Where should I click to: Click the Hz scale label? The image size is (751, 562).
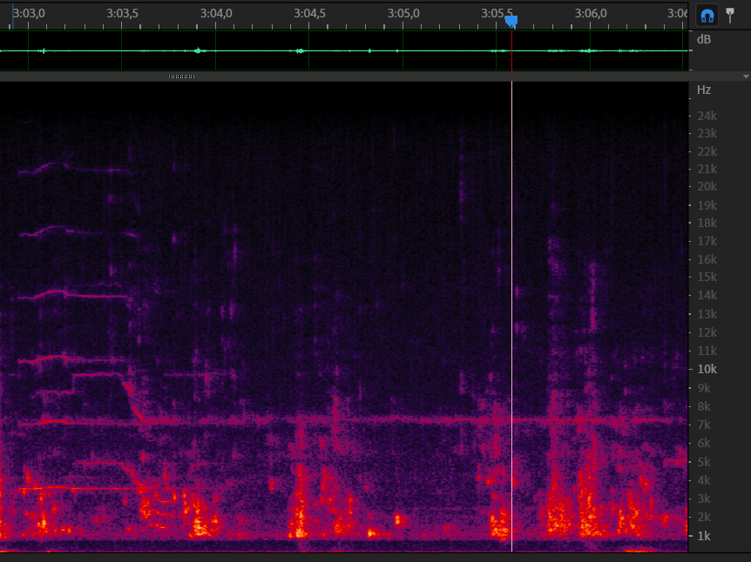pyautogui.click(x=704, y=90)
